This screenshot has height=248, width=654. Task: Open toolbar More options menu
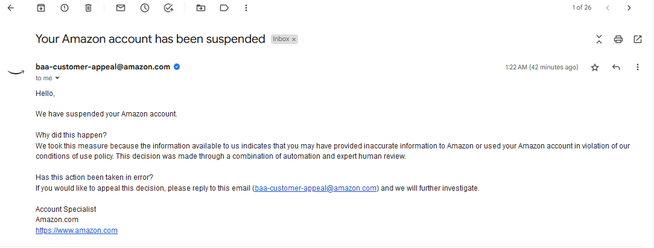coord(246,8)
